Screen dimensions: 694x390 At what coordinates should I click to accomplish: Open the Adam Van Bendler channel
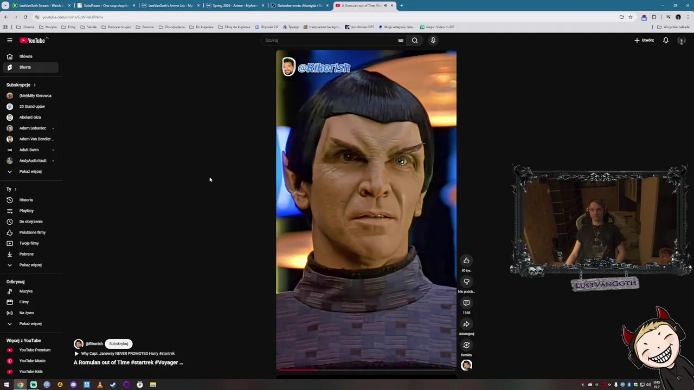coord(30,139)
